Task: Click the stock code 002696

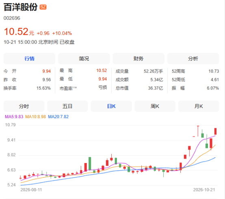Action: [12, 18]
